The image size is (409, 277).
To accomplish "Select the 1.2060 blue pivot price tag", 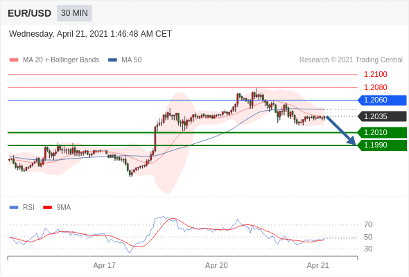I will pos(382,100).
